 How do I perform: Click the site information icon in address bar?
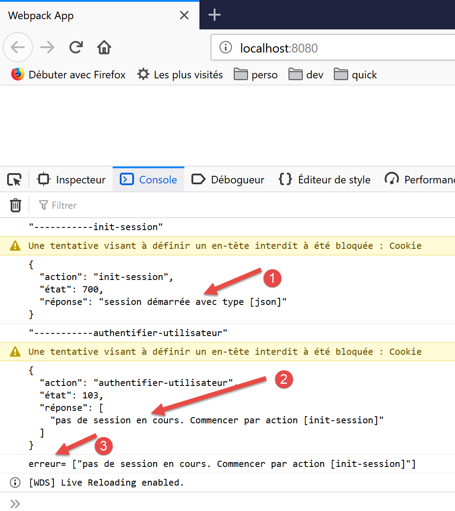(226, 48)
